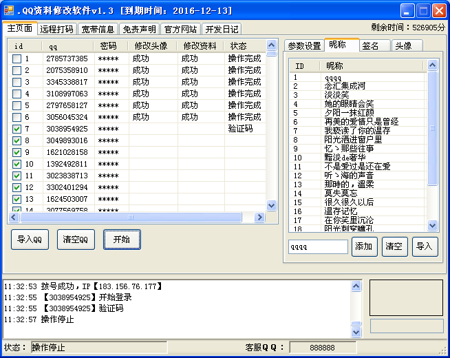Click nickname list scroll-up arrow

point(432,65)
